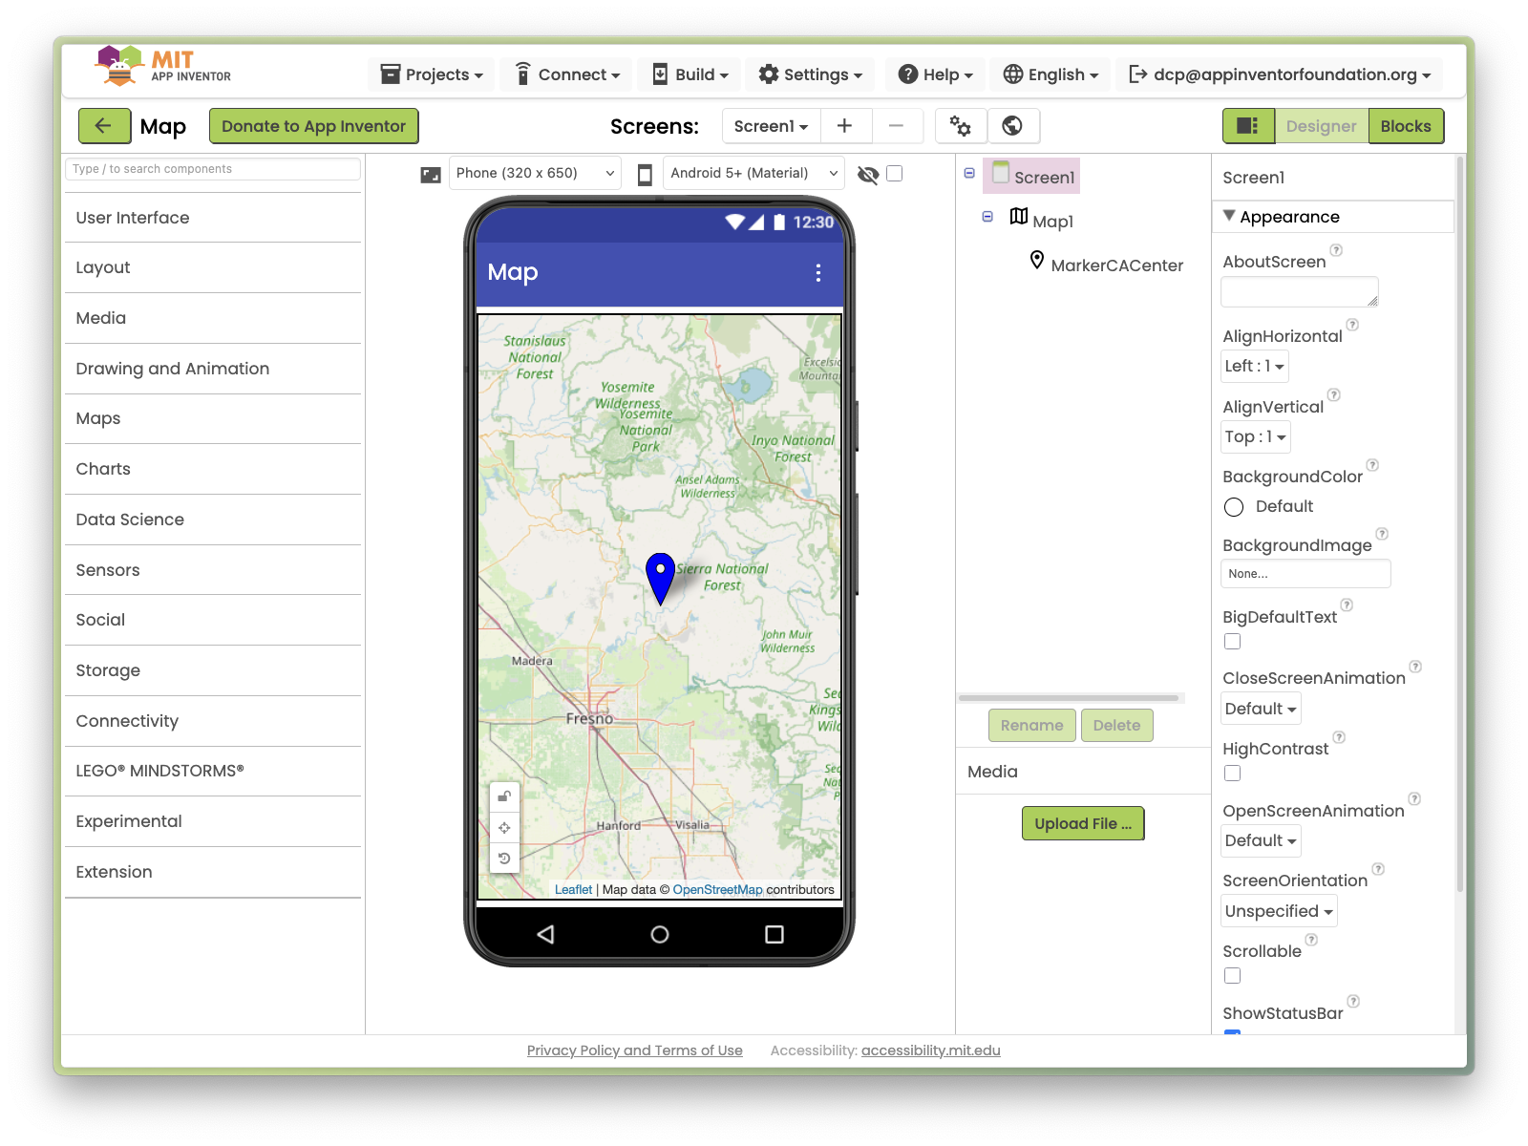Open Privacy Policy and Terms link

[x=635, y=1050]
